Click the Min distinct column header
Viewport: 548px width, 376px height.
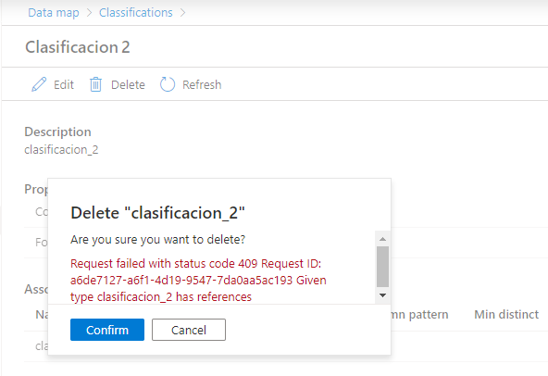click(506, 315)
